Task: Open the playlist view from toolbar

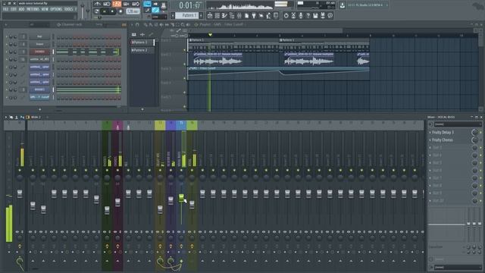Action: coord(210,15)
